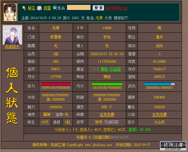Open the 师傅 link 生死无惧
The width and height of the screenshot is (188, 152).
(107, 114)
